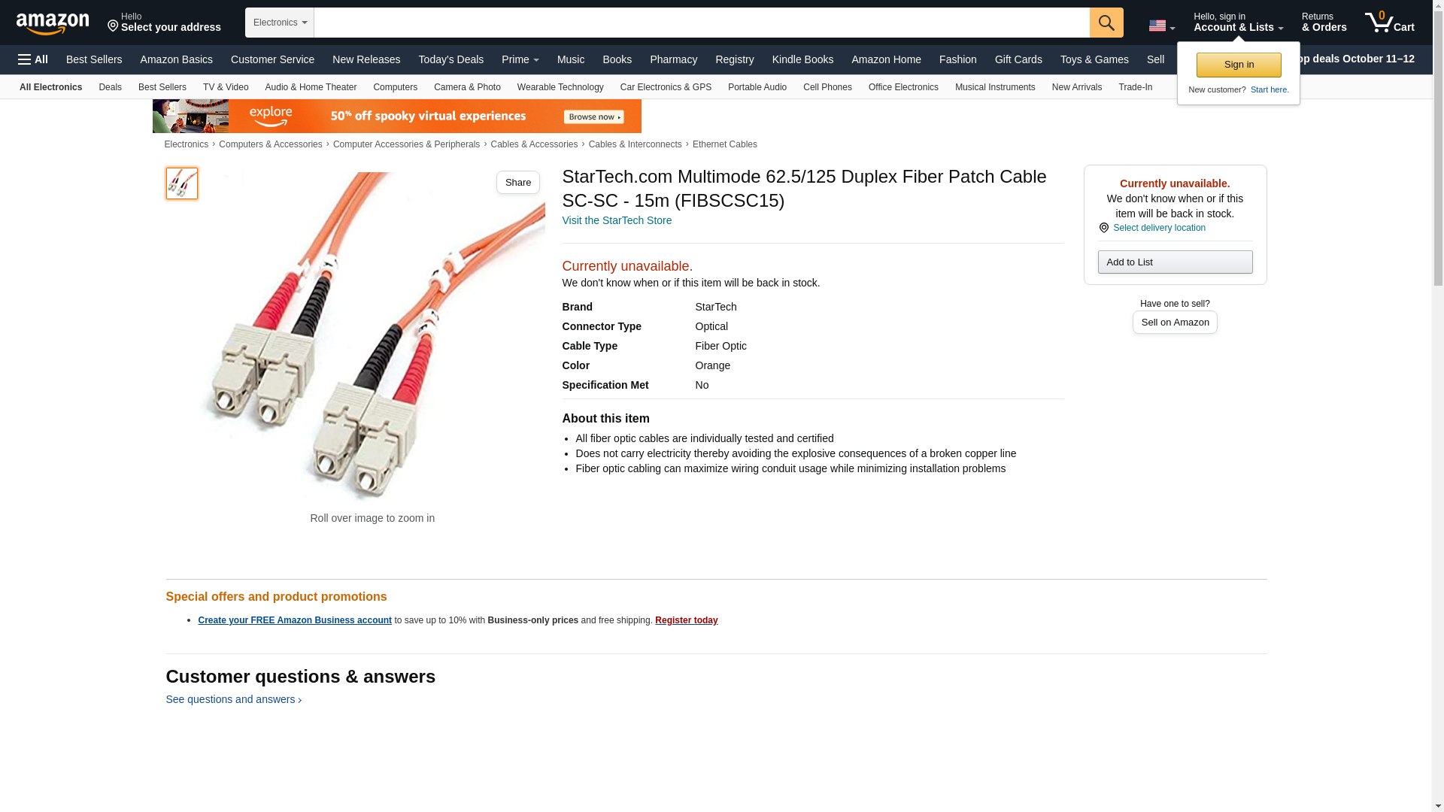Click Select delivery location pin icon

pos(1104,228)
